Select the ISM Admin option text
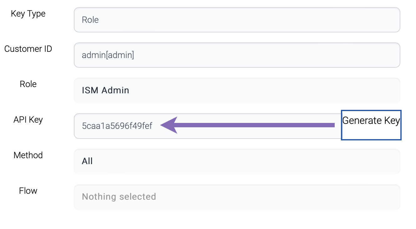This screenshot has width=416, height=229. pos(105,90)
